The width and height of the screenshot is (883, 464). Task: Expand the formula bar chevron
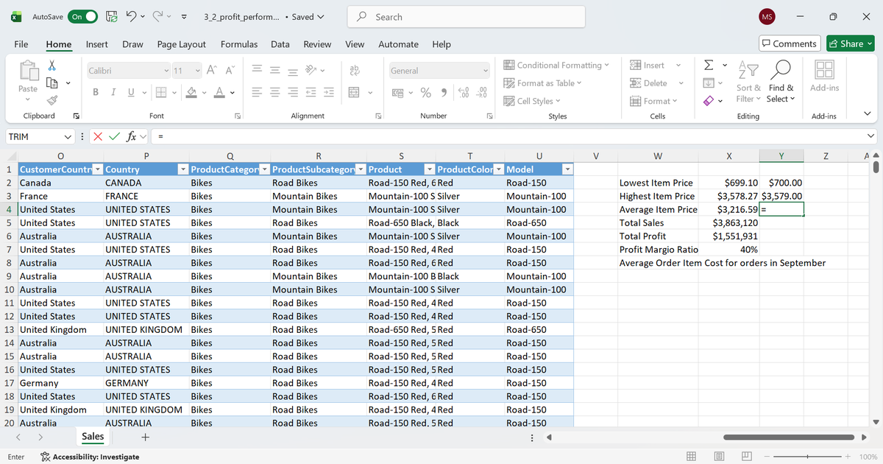[x=872, y=136]
